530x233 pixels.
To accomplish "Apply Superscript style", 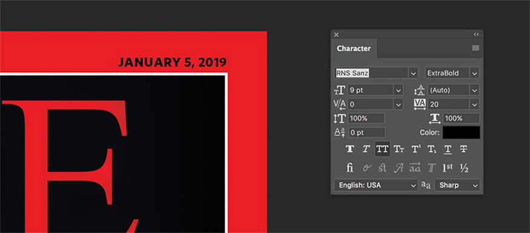I will pos(416,149).
